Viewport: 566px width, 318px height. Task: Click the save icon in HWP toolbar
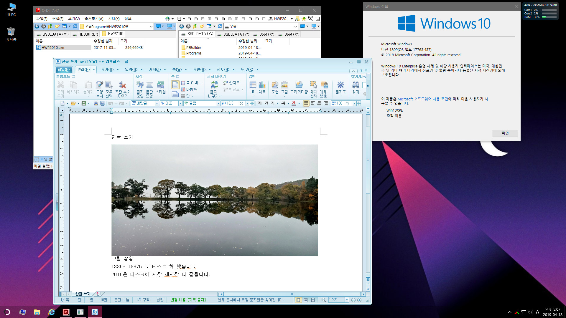(x=84, y=103)
